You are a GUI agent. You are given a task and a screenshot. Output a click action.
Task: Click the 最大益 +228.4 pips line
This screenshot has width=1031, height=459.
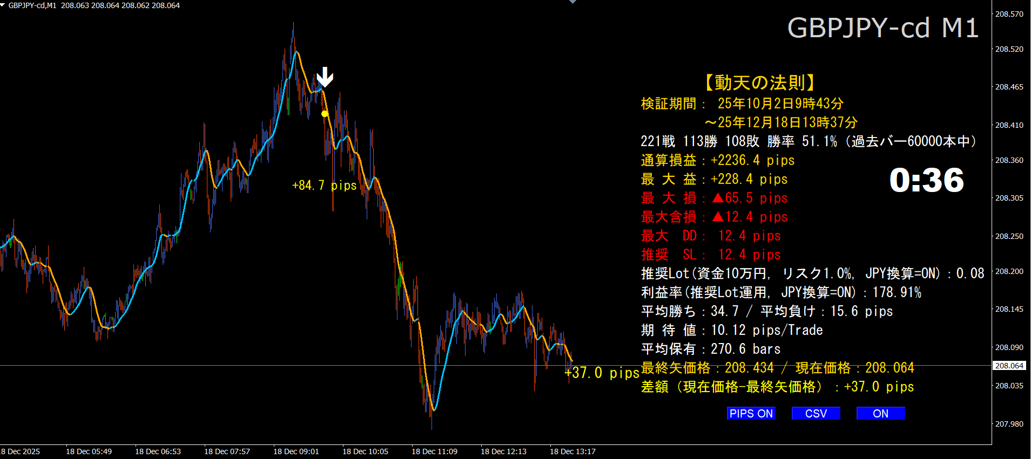tap(715, 179)
